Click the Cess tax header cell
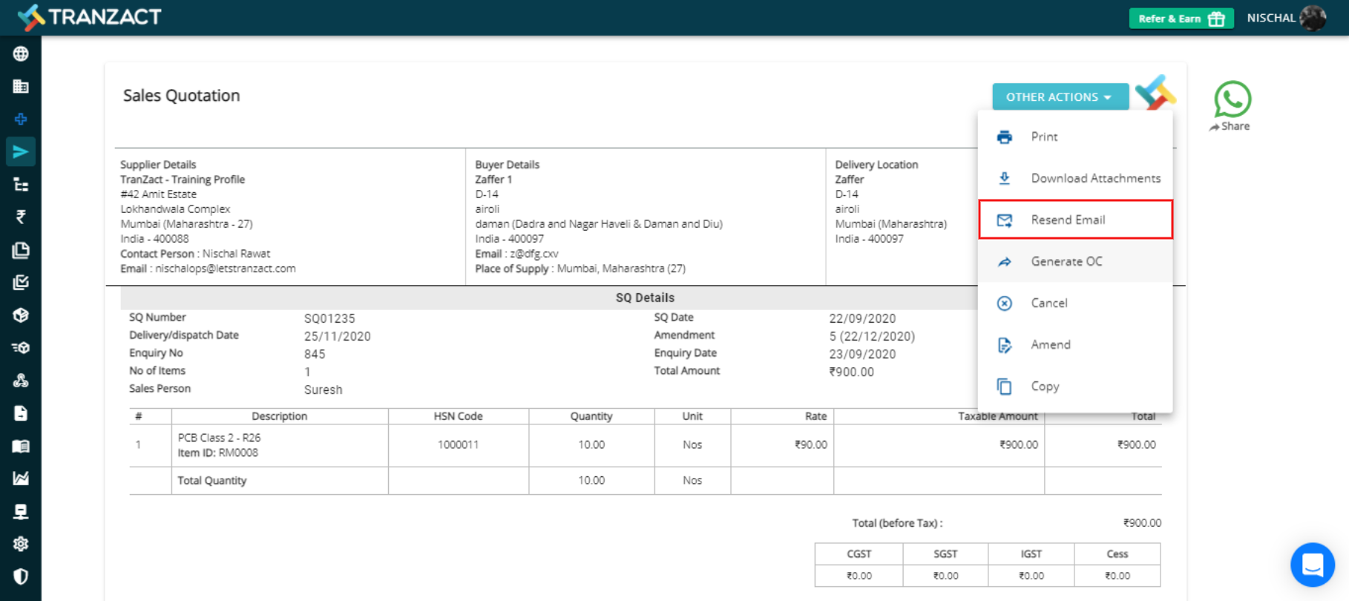The width and height of the screenshot is (1349, 601). (x=1117, y=554)
